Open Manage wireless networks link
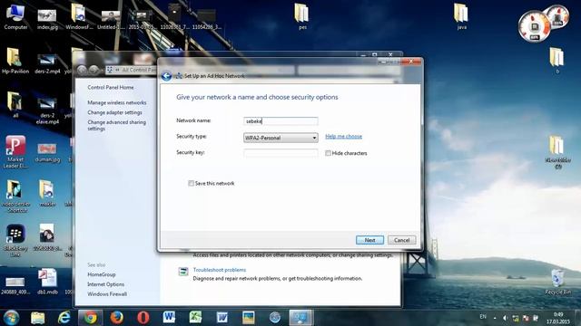This screenshot has width=581, height=326. 117,102
